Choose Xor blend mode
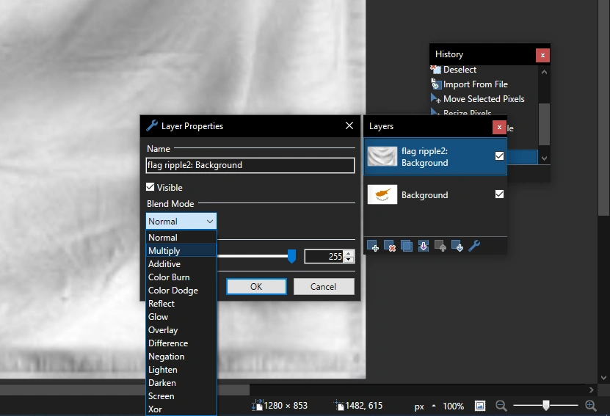The width and height of the screenshot is (610, 416). pyautogui.click(x=181, y=409)
